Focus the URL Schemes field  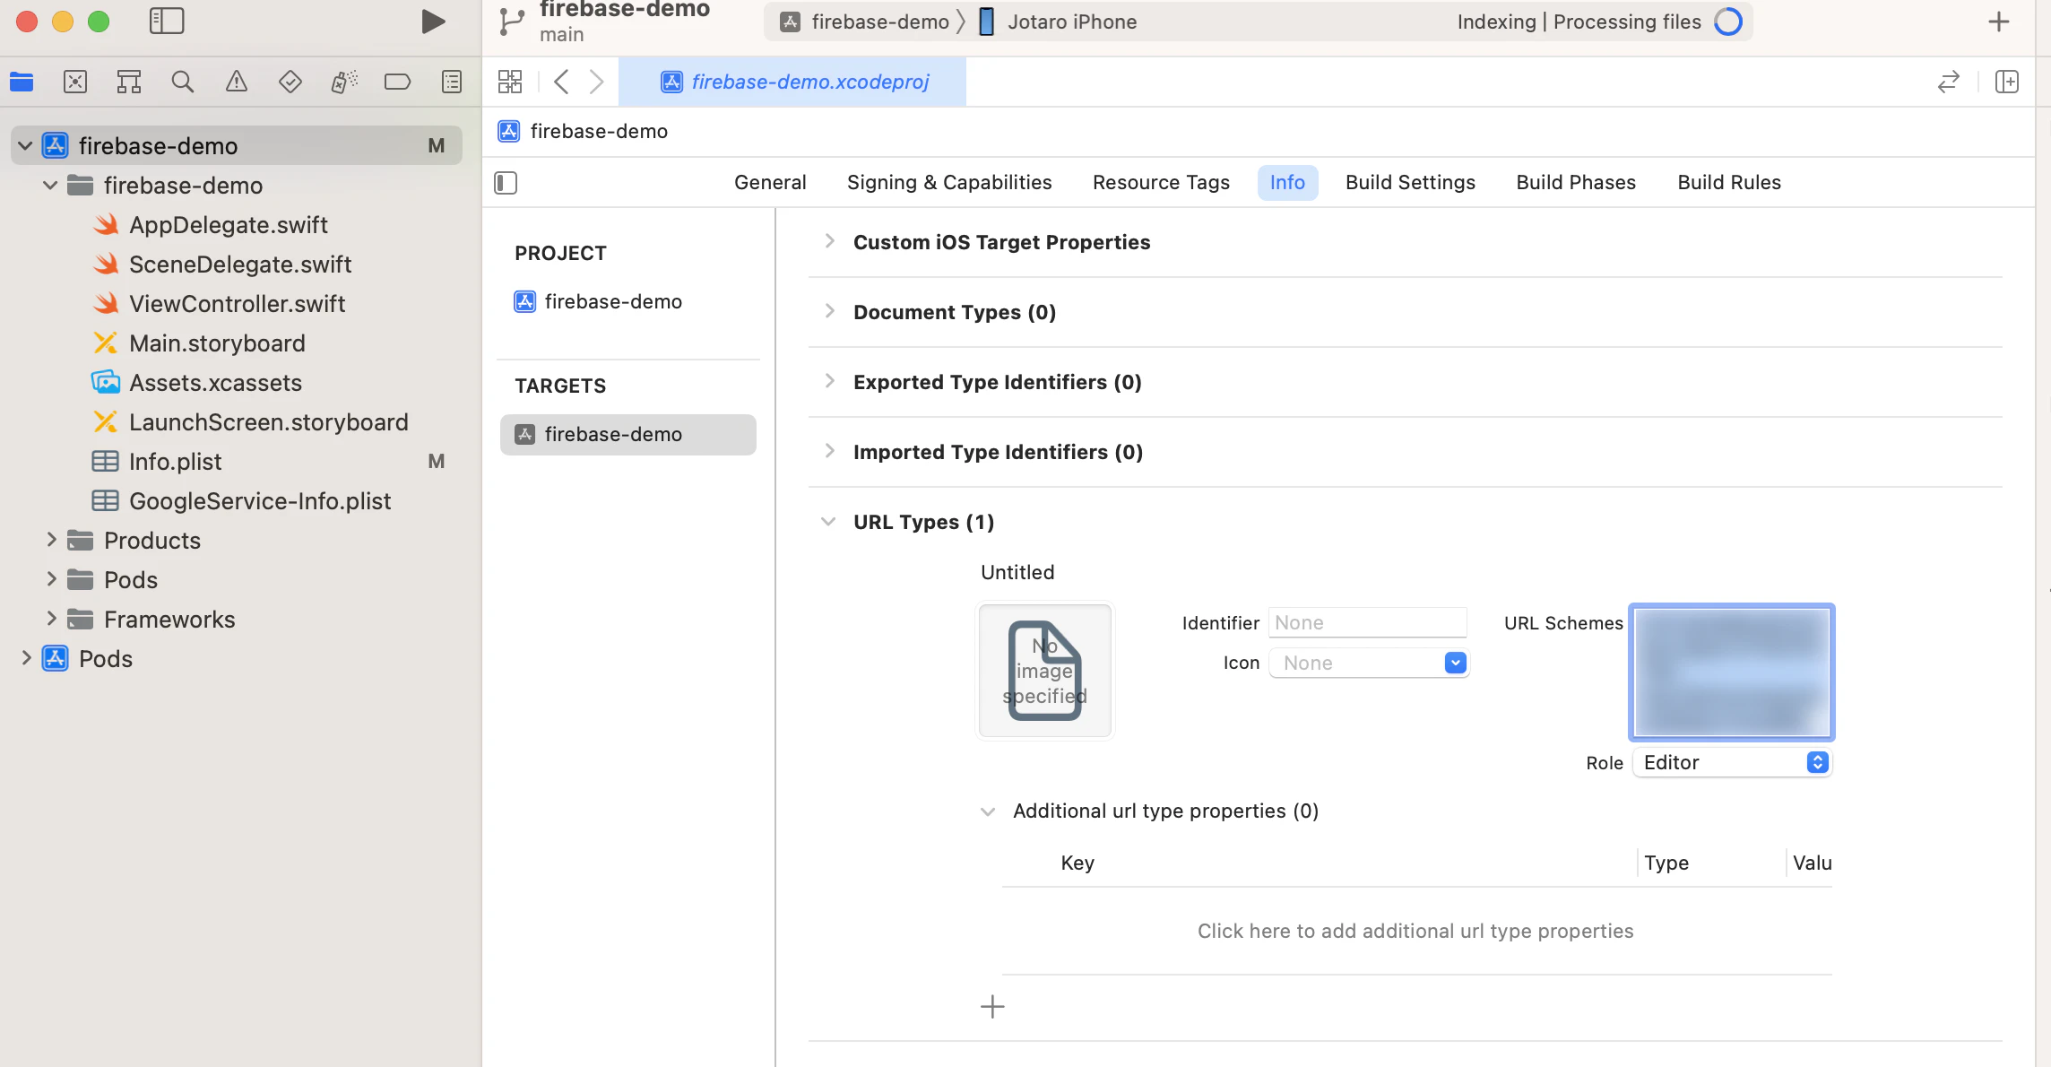point(1732,672)
